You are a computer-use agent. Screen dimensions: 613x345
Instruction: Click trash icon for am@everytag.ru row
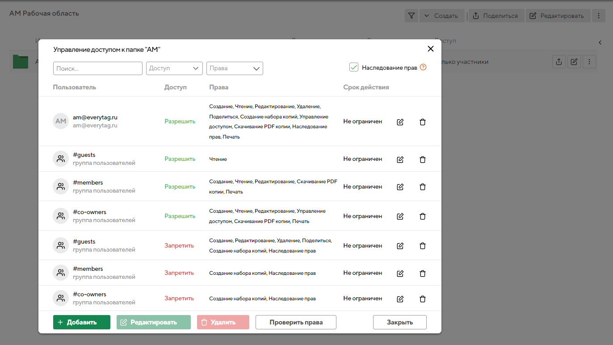click(x=422, y=122)
